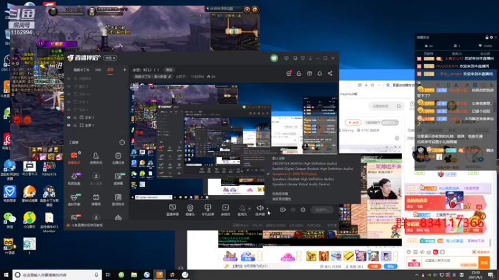
Task: Open the hamburger menu in title bar
Action: click(310, 58)
